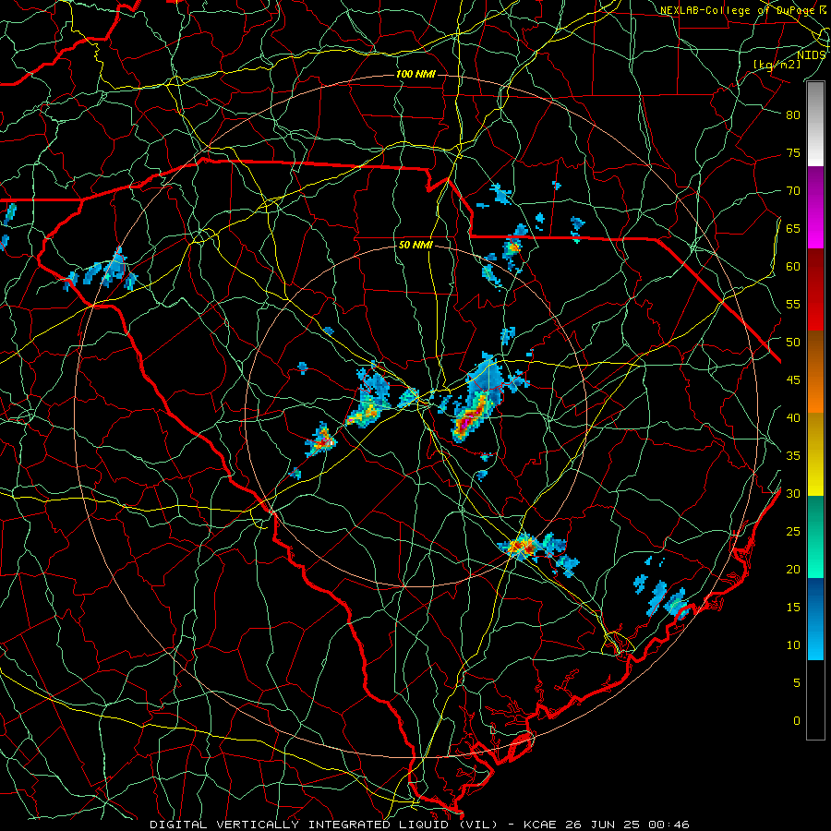The height and width of the screenshot is (831, 831).
Task: Click the 60 value on the color scale
Action: pyautogui.click(x=793, y=267)
